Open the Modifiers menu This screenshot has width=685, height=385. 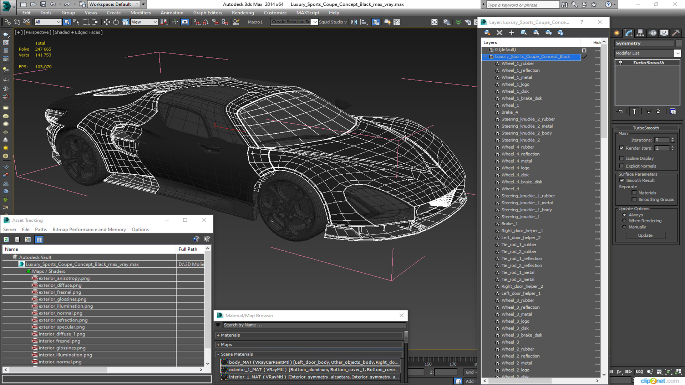(141, 13)
